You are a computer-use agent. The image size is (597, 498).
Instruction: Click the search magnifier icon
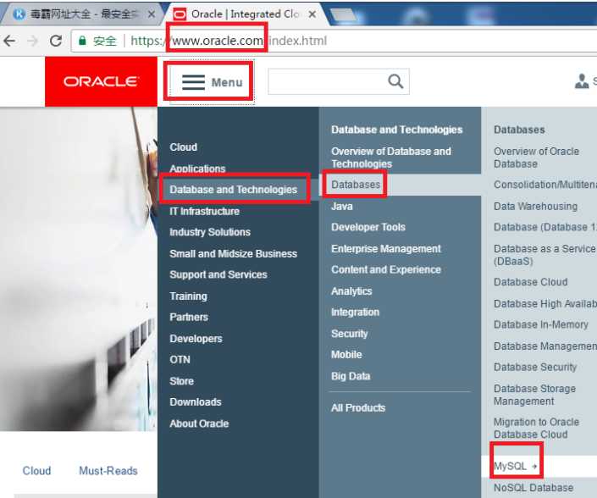click(x=395, y=81)
